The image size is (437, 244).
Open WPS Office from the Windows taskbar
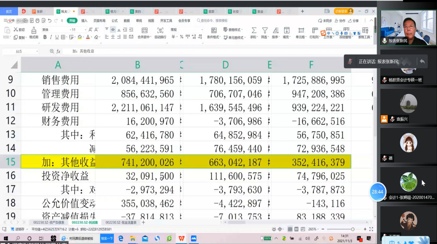(181, 239)
